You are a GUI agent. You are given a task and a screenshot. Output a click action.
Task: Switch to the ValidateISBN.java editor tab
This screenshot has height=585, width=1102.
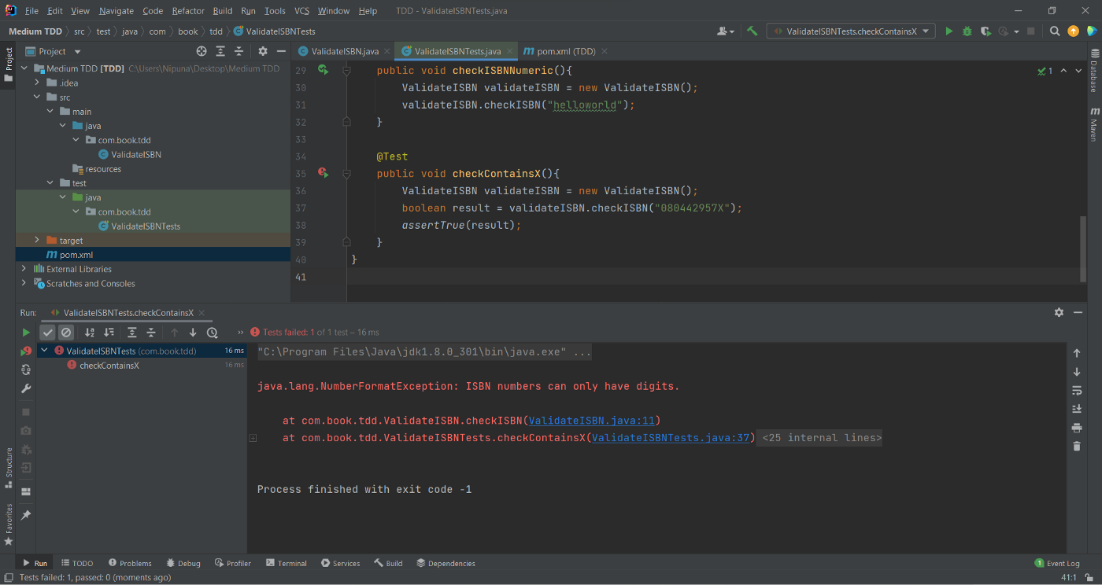coord(344,51)
